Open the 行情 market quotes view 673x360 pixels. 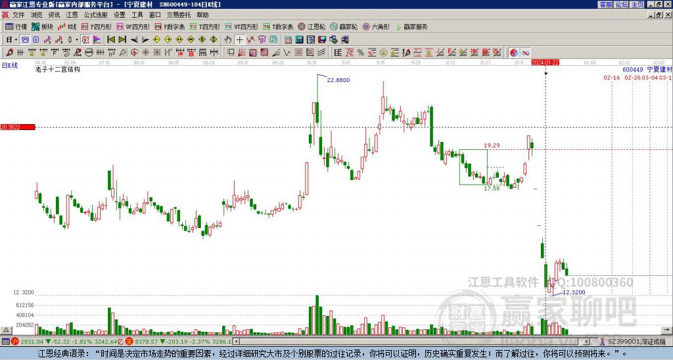tap(16, 26)
